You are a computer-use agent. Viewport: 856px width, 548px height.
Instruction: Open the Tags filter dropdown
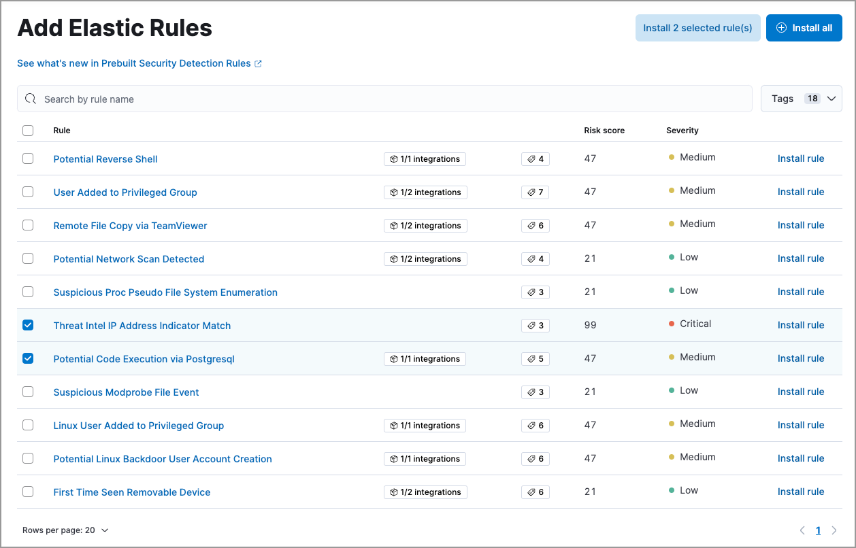click(801, 98)
